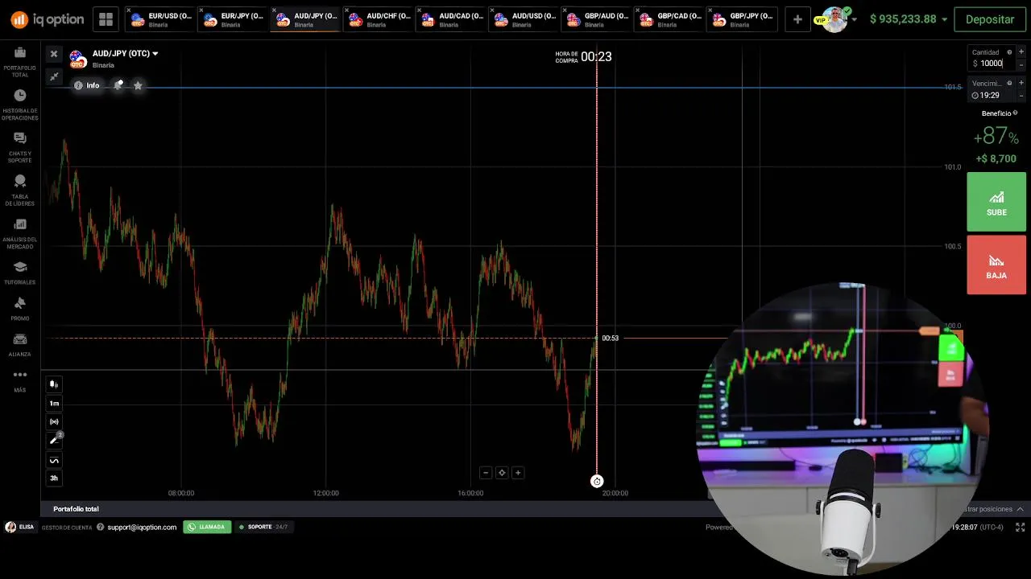The width and height of the screenshot is (1031, 579).
Task: Switch to the GBP/CAD (OTC) tab
Action: [x=670, y=19]
